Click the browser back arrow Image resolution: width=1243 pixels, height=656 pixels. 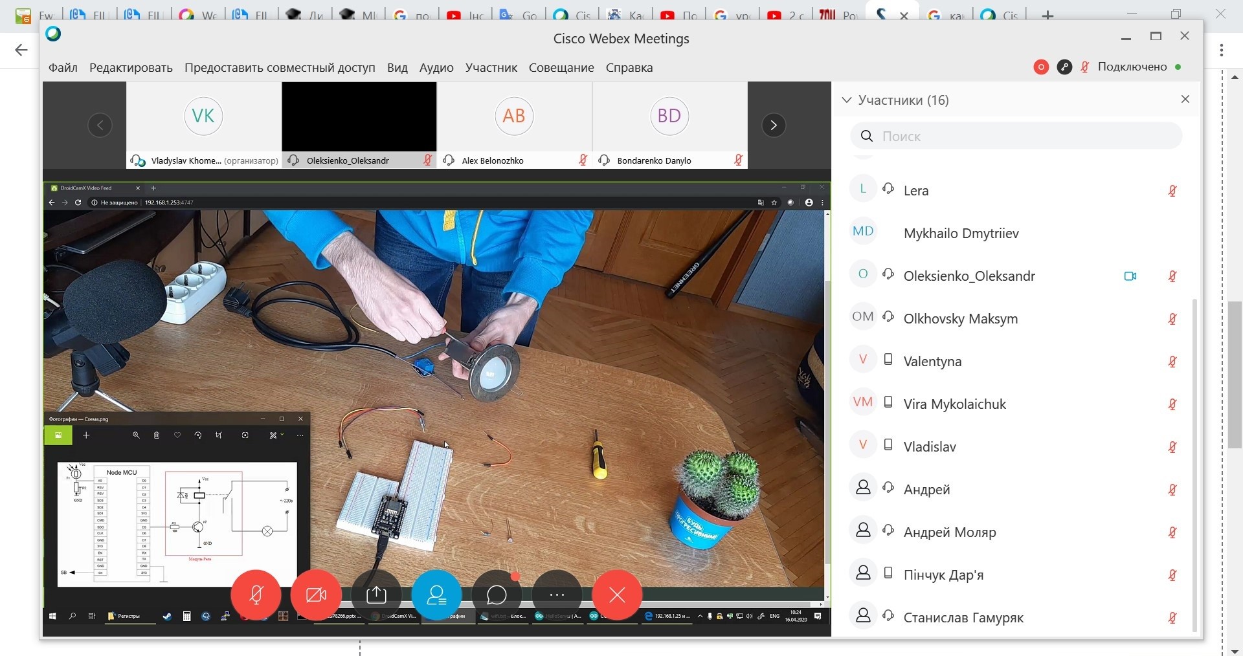(x=21, y=50)
